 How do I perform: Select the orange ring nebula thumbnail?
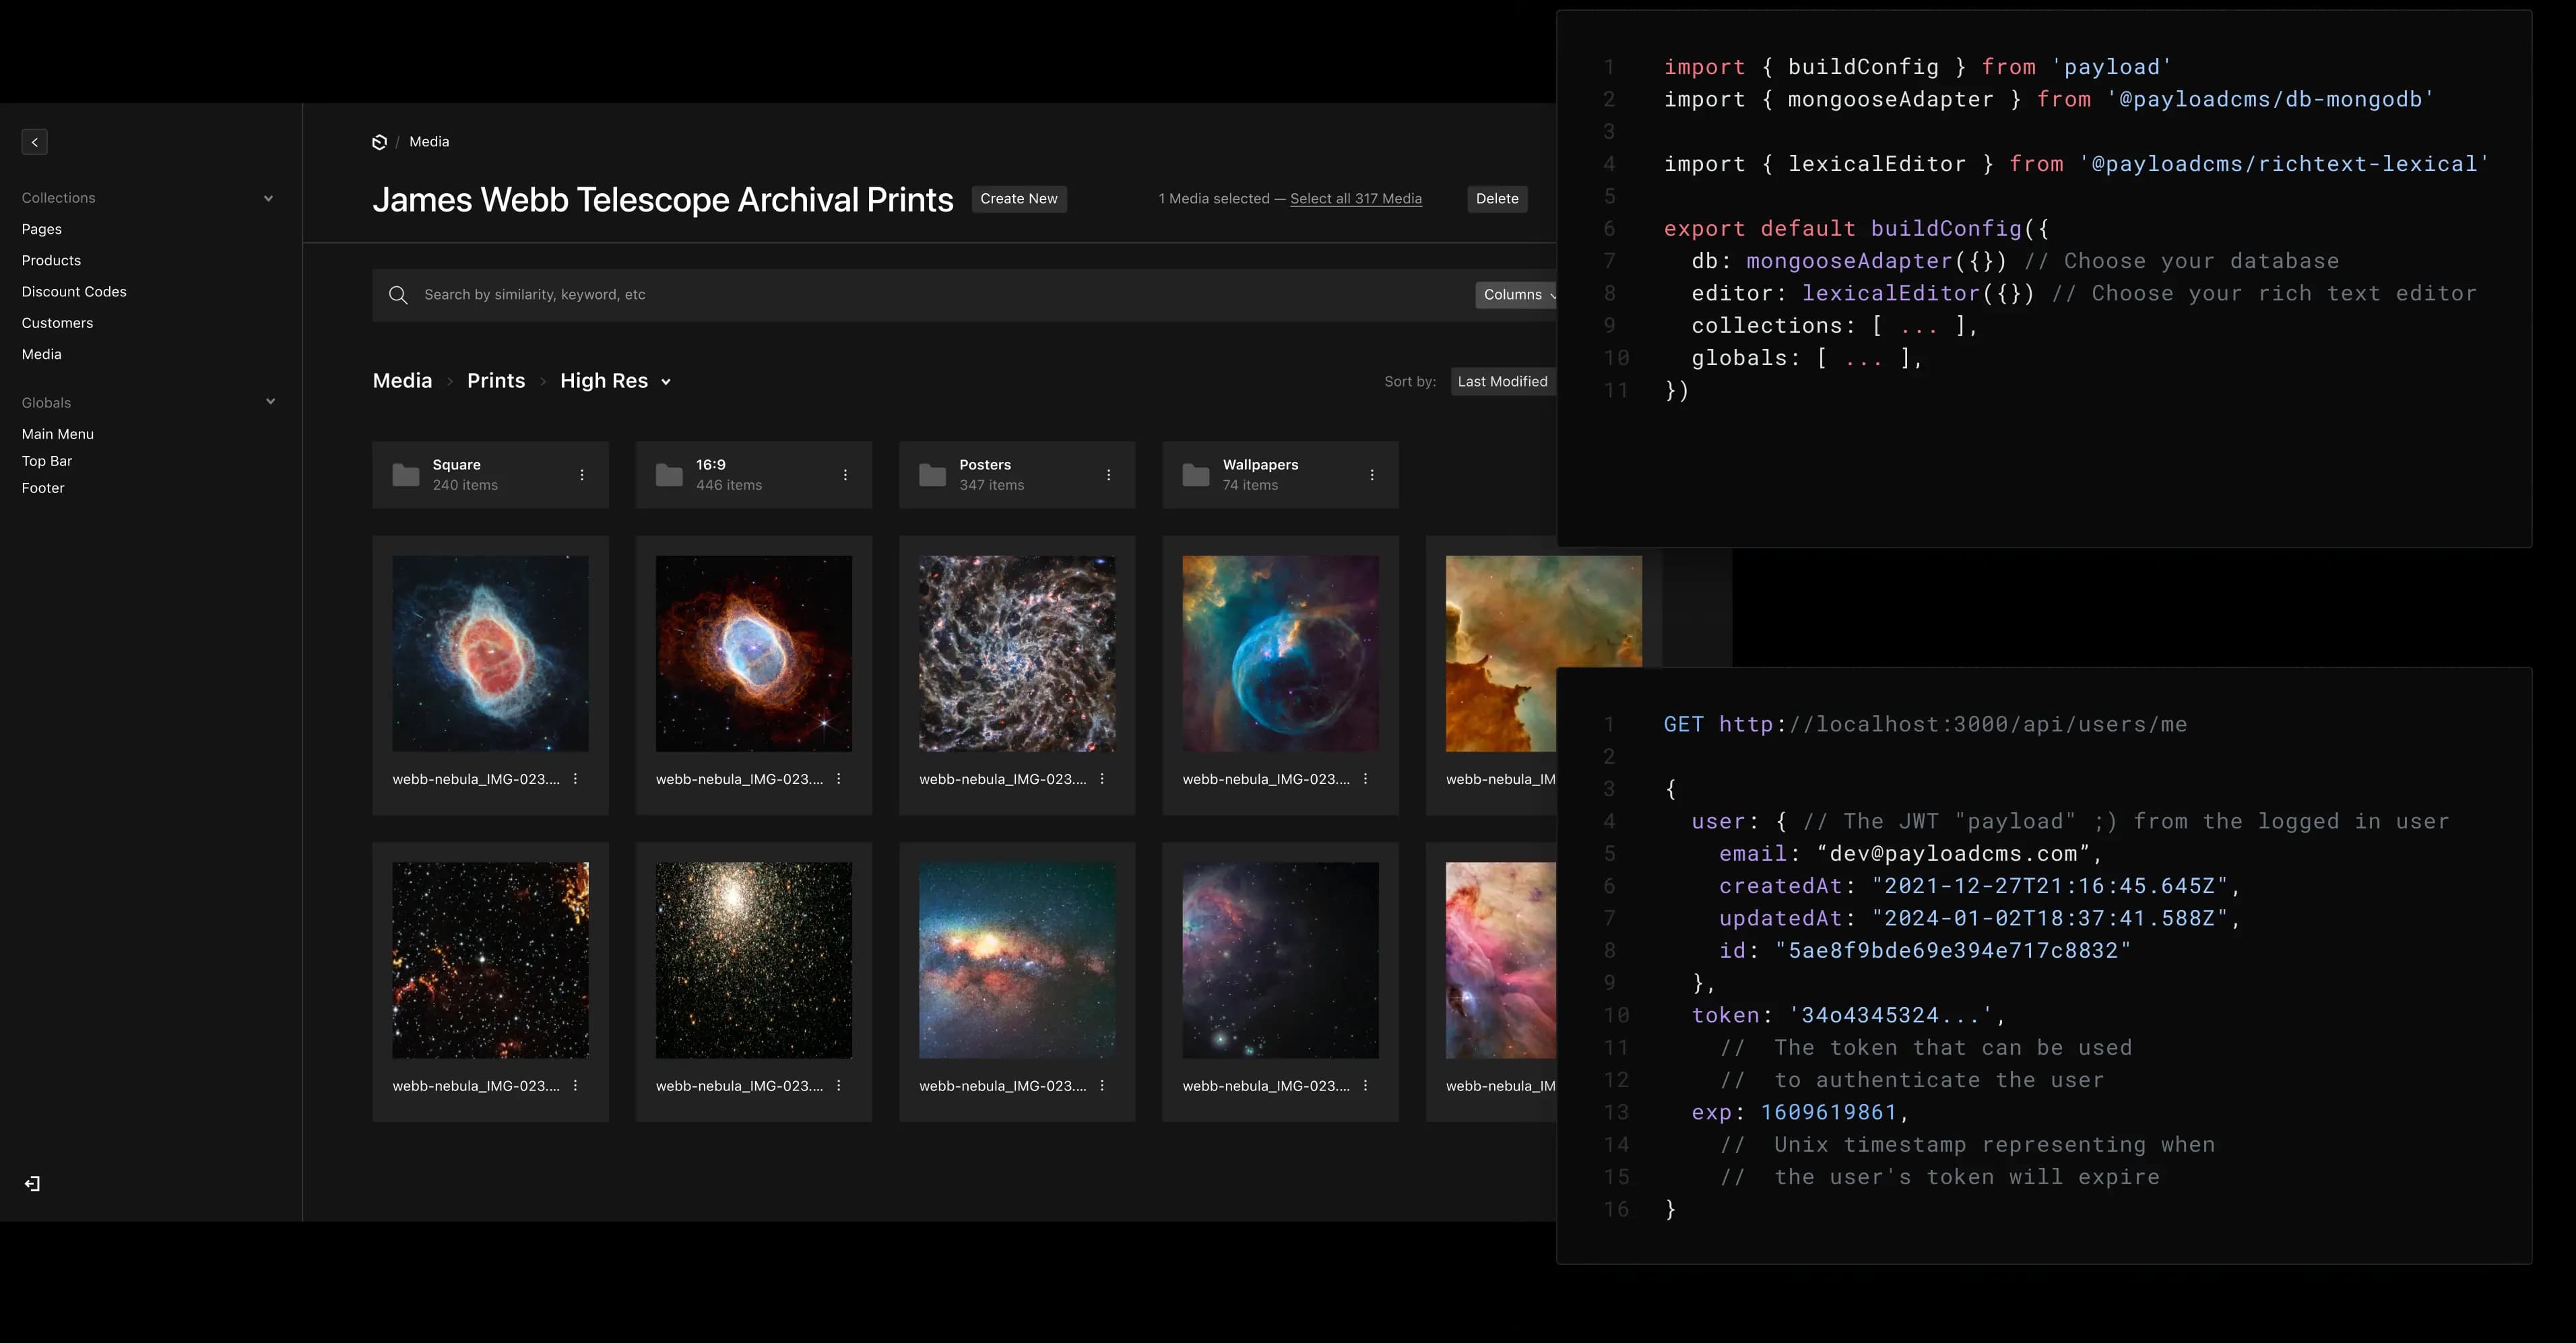[754, 654]
